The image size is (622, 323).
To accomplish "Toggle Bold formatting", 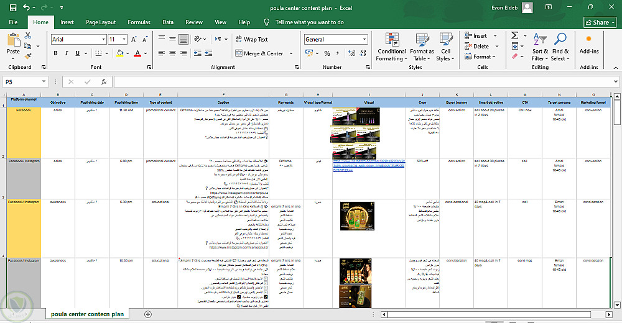I will click(56, 53).
